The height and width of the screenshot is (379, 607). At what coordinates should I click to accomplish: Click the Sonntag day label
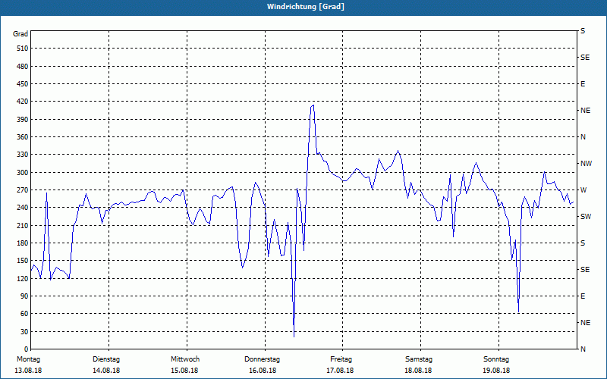pyautogui.click(x=496, y=359)
